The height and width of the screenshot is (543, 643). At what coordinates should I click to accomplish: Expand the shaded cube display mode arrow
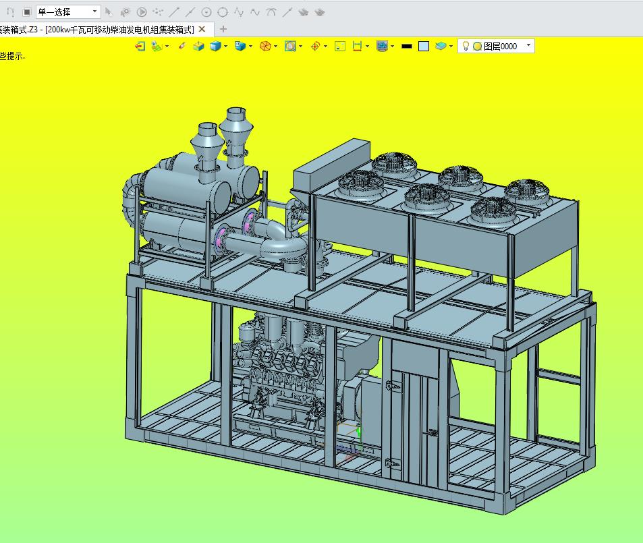226,47
